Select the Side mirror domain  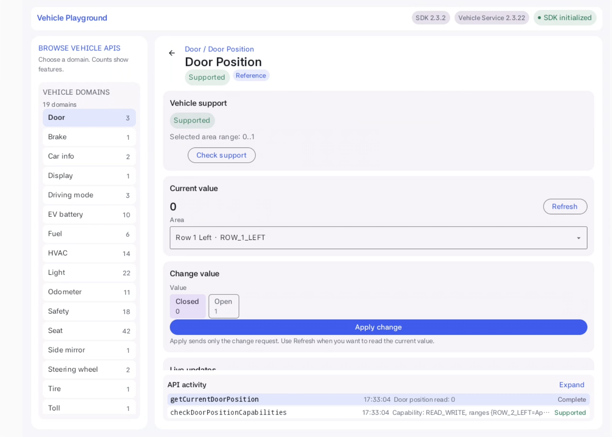click(89, 350)
